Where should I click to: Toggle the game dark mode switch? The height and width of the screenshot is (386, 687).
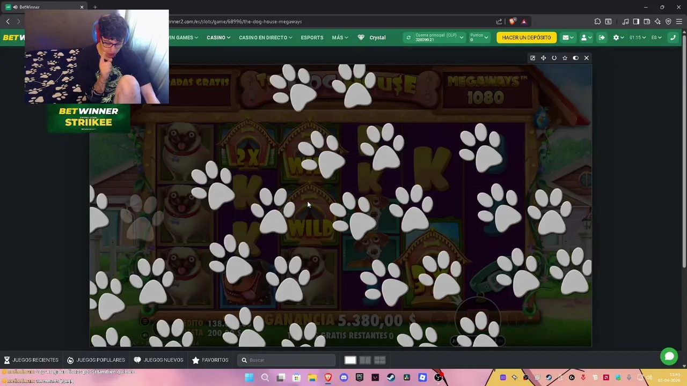(x=575, y=58)
